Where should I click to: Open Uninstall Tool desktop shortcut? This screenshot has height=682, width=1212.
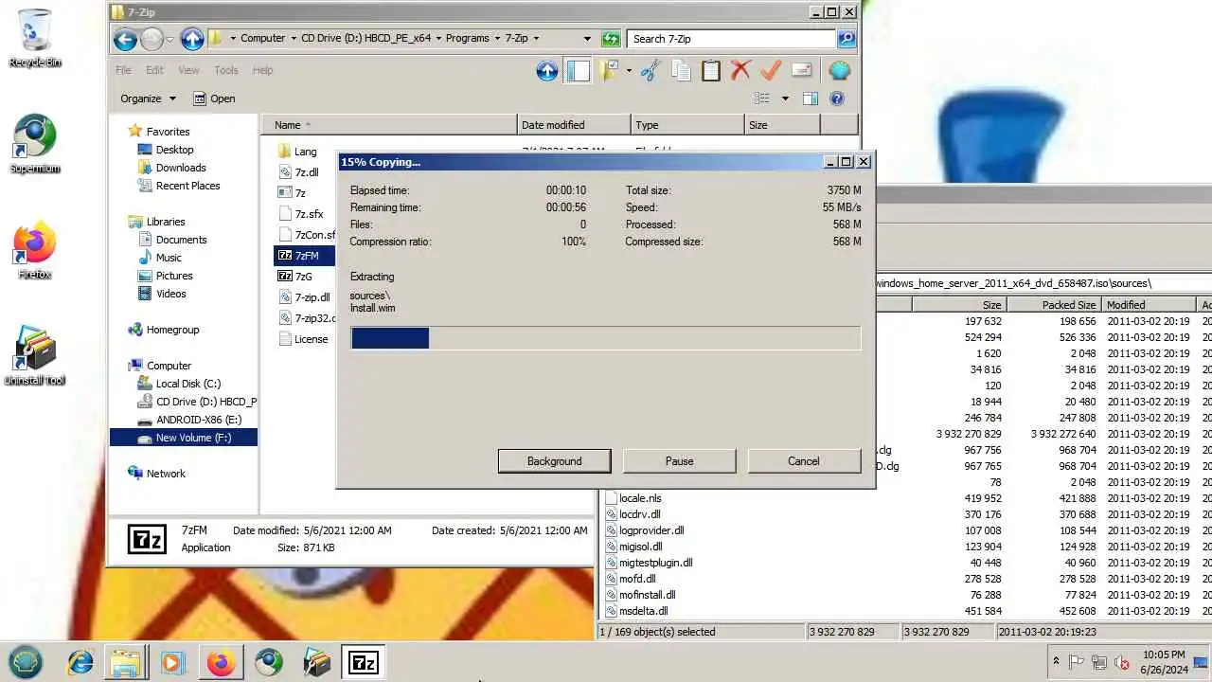[35, 356]
